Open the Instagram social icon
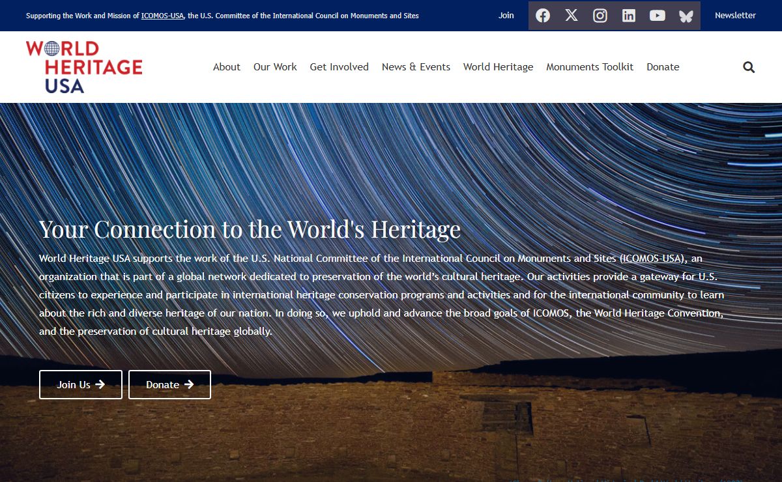Viewport: 782px width, 482px height. click(x=600, y=16)
